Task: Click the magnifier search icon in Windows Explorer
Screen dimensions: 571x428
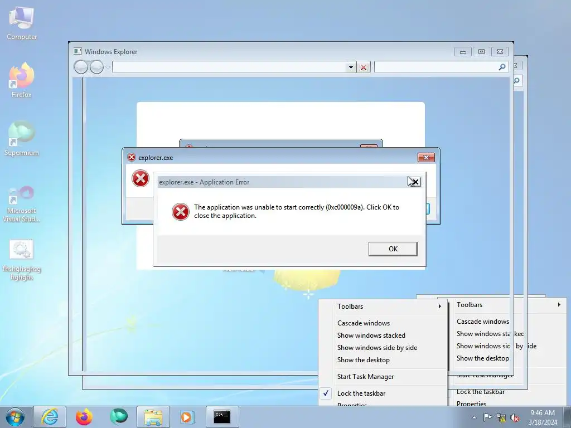Action: click(x=502, y=67)
